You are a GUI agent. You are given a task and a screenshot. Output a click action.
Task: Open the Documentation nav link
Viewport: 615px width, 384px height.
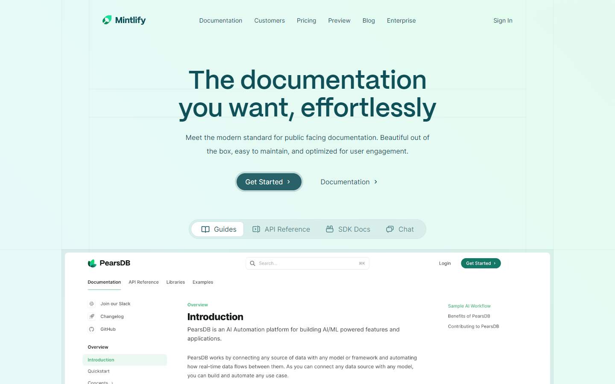pyautogui.click(x=220, y=20)
